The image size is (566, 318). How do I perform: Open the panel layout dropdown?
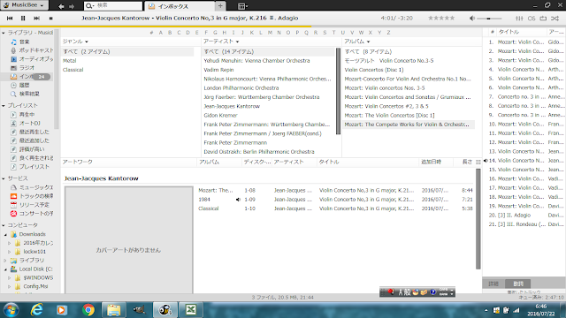[242, 6]
